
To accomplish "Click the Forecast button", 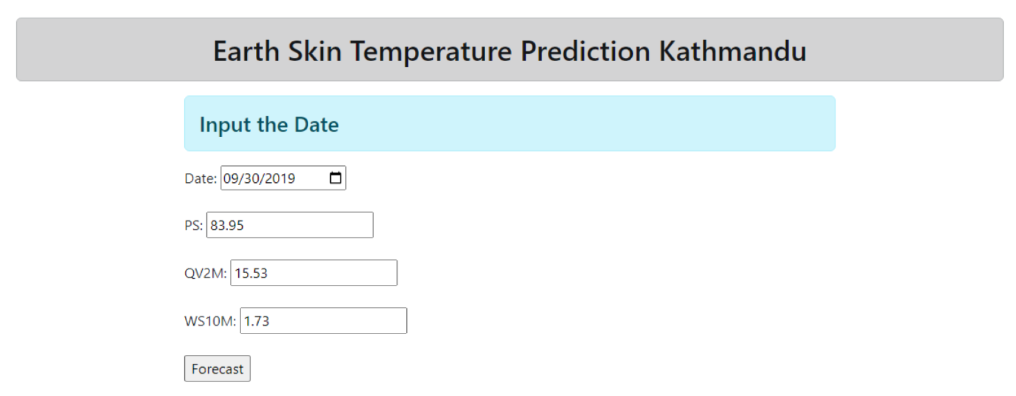I will pyautogui.click(x=217, y=369).
